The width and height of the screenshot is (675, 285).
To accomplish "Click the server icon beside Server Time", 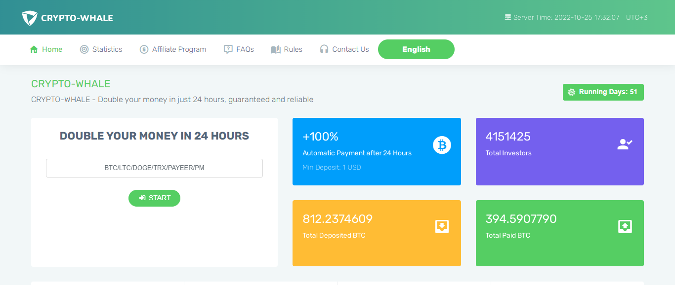I will 507,17.
